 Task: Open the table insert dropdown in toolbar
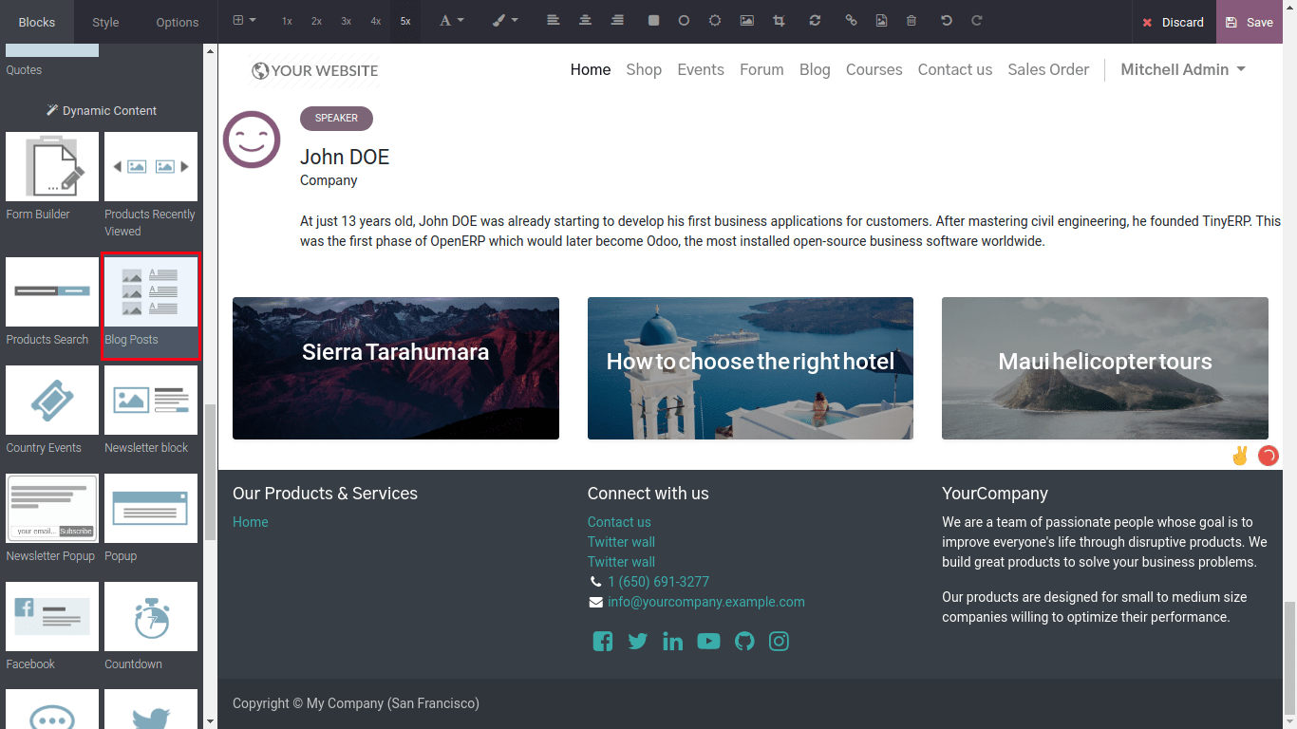point(244,21)
